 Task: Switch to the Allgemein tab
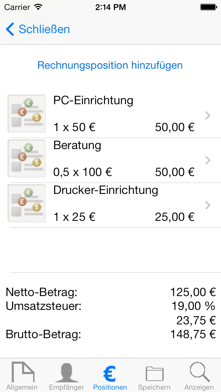click(x=22, y=376)
